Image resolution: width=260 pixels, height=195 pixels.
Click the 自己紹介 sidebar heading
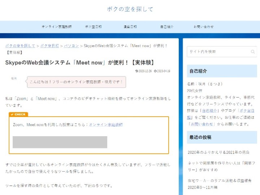[222, 71]
